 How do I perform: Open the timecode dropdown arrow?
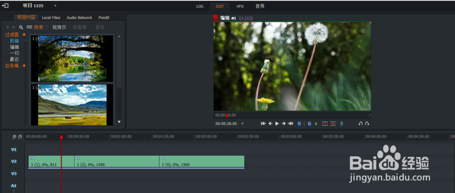point(243,124)
